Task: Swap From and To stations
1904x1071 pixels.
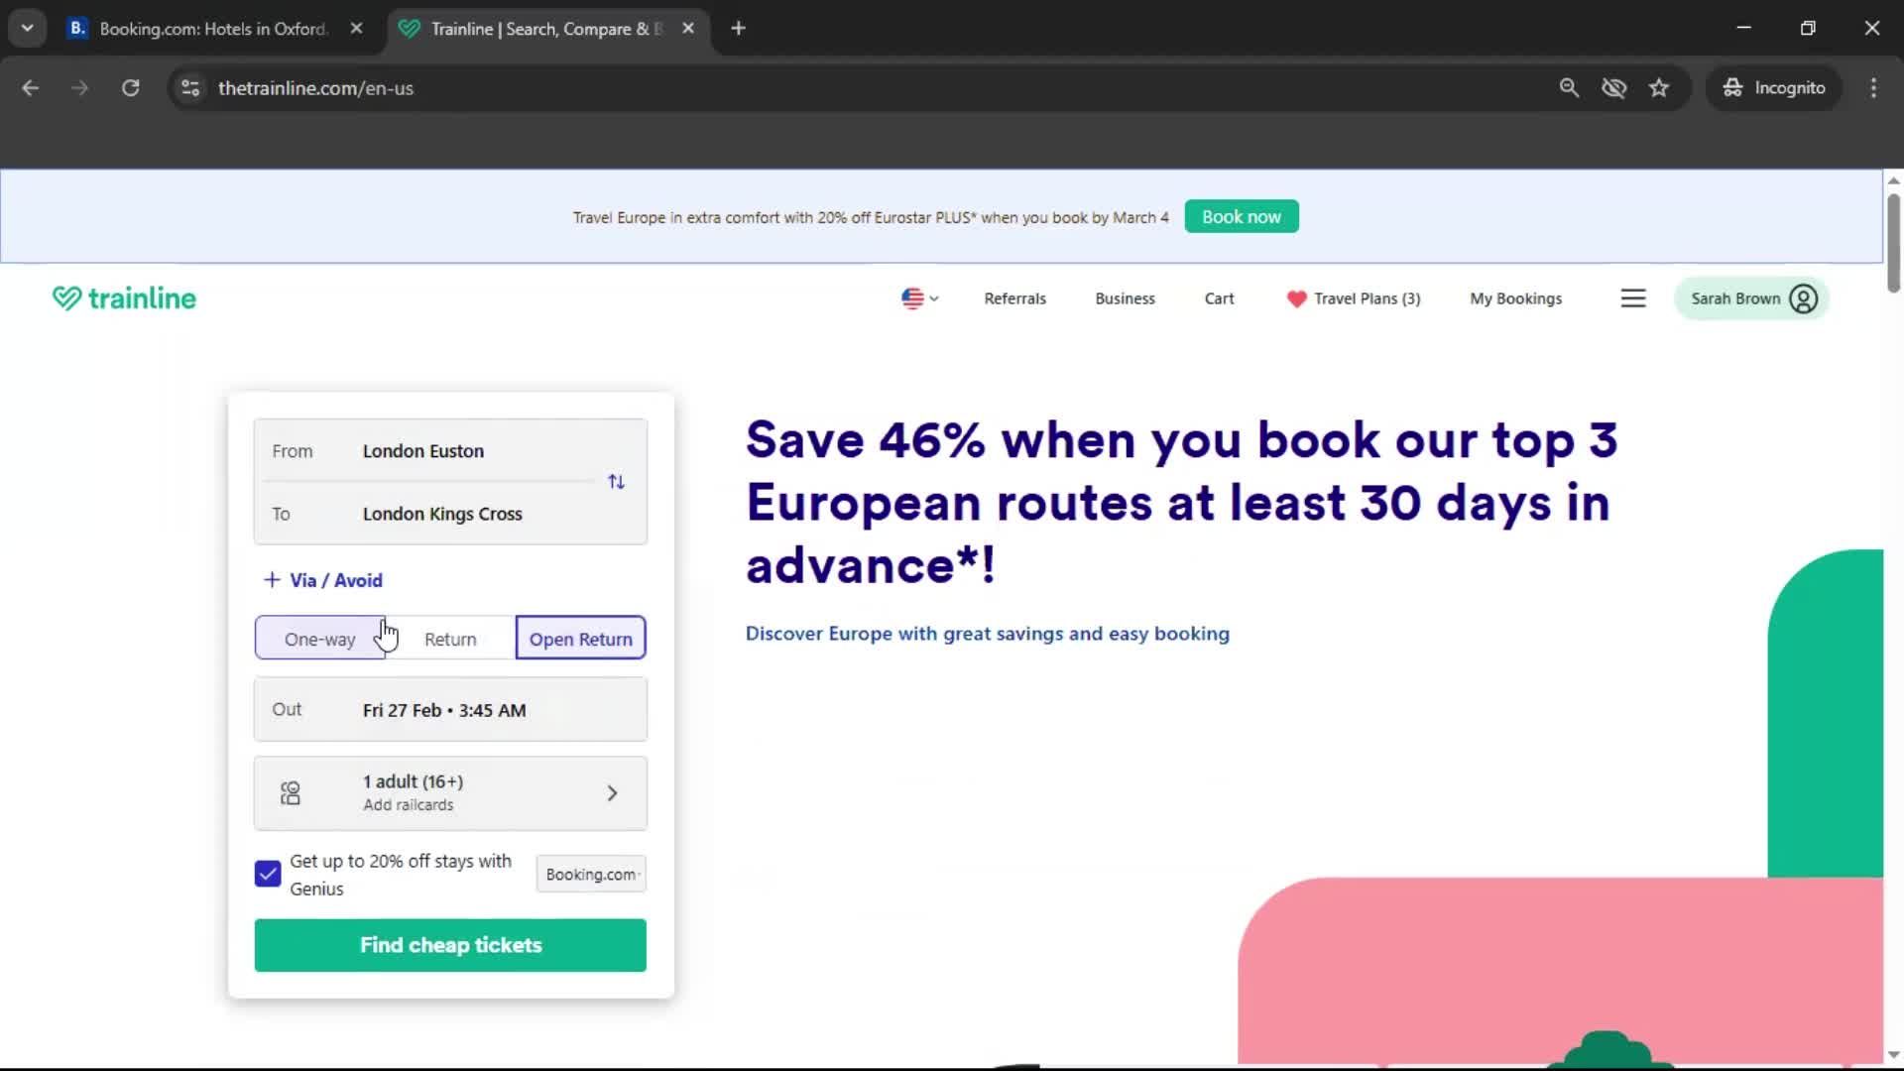Action: point(616,482)
